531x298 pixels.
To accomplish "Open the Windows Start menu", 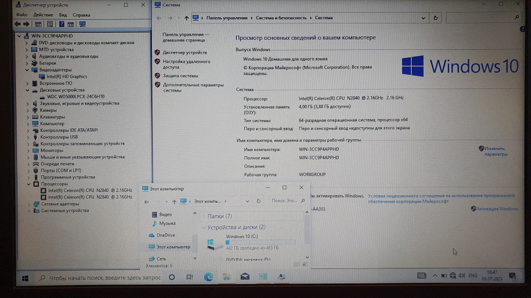I will 25,278.
